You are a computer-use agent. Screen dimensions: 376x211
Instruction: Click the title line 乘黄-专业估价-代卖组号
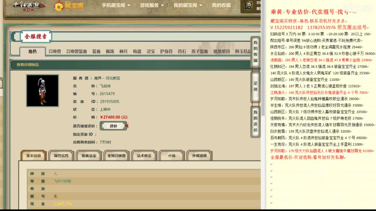pyautogui.click(x=310, y=12)
